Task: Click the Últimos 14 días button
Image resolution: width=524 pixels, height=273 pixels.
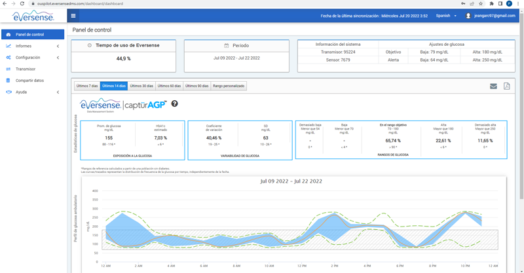Action: (x=114, y=86)
